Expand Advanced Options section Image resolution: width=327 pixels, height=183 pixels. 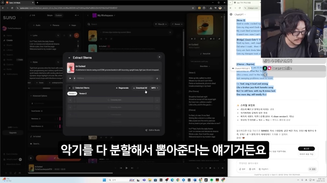coord(31,96)
